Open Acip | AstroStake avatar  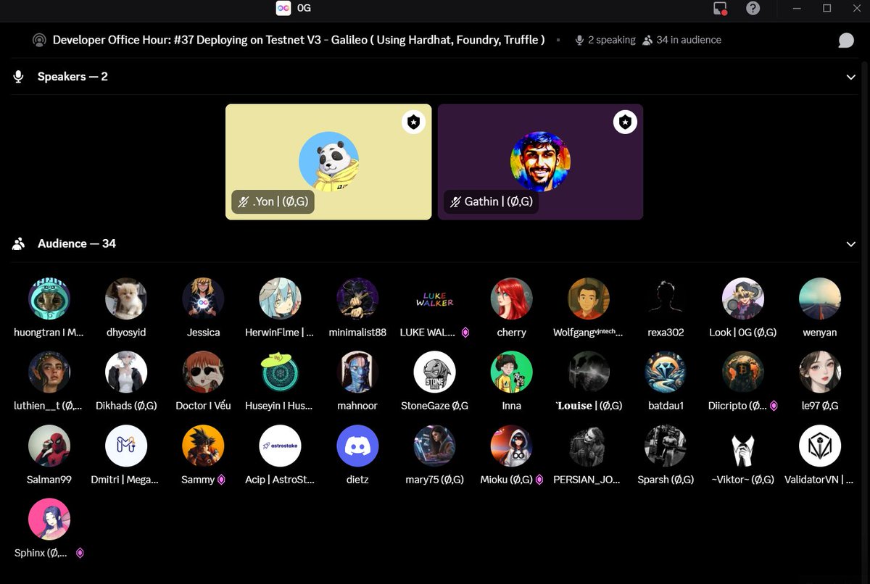281,446
